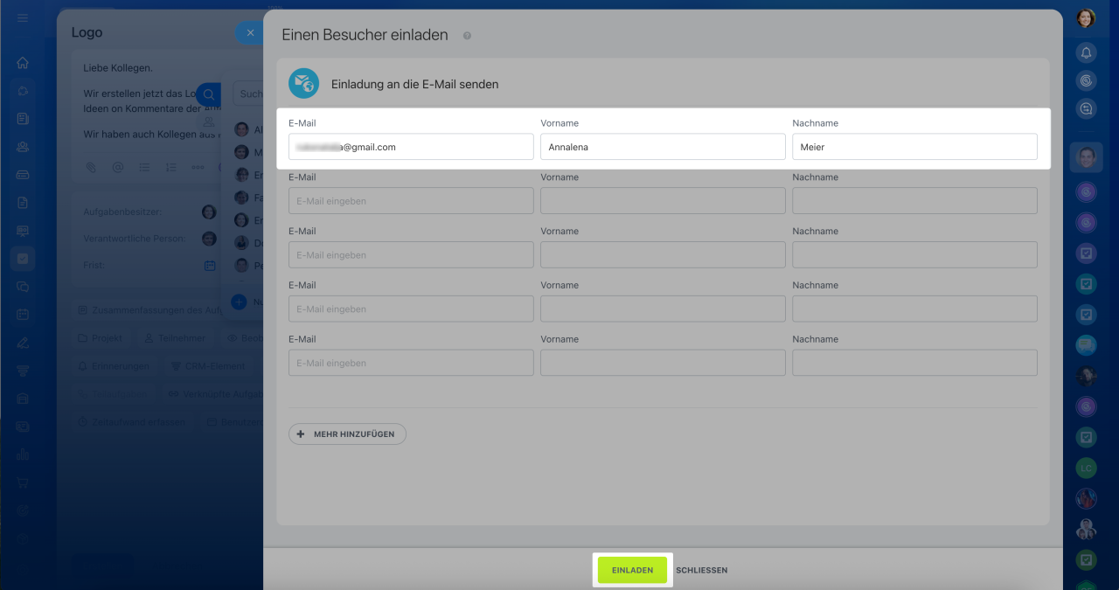
Task: Click the Verantwortliche Person avatar in the Logo task
Action: click(x=209, y=239)
